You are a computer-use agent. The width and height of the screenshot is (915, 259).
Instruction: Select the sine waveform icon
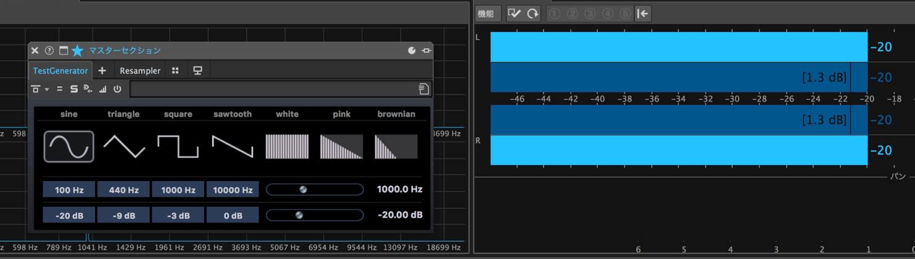point(69,146)
